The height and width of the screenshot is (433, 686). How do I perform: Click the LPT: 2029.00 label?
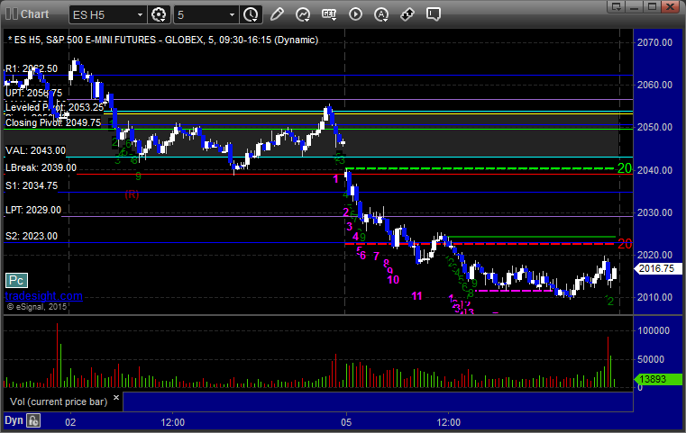coord(33,210)
